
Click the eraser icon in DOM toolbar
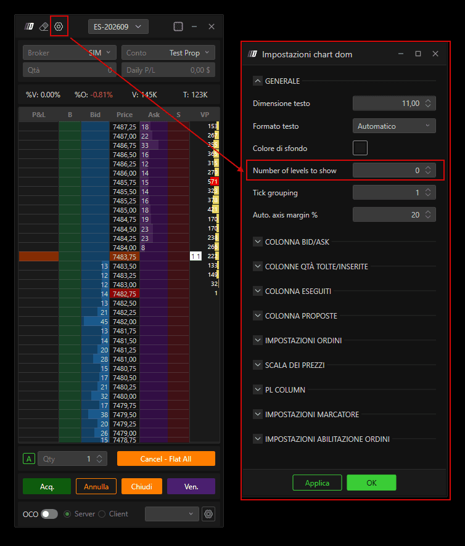[44, 26]
